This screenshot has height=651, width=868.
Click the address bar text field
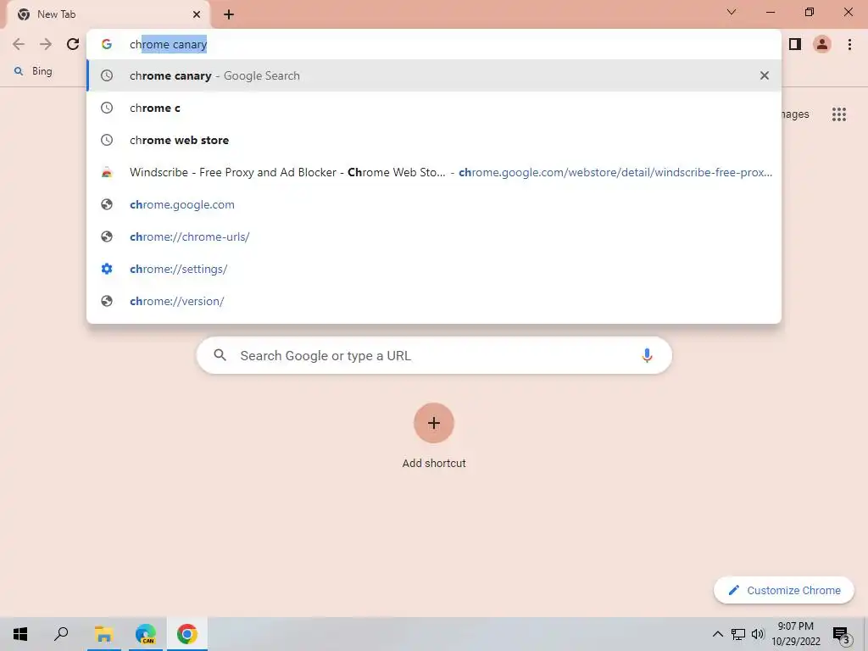coord(434,44)
